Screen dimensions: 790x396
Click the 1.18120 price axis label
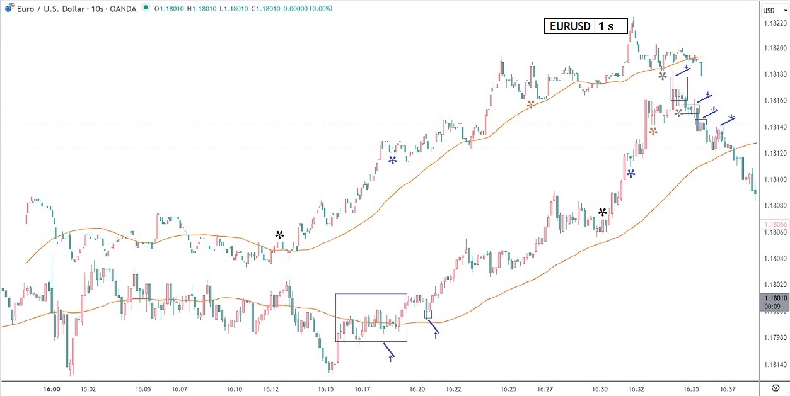pyautogui.click(x=774, y=154)
